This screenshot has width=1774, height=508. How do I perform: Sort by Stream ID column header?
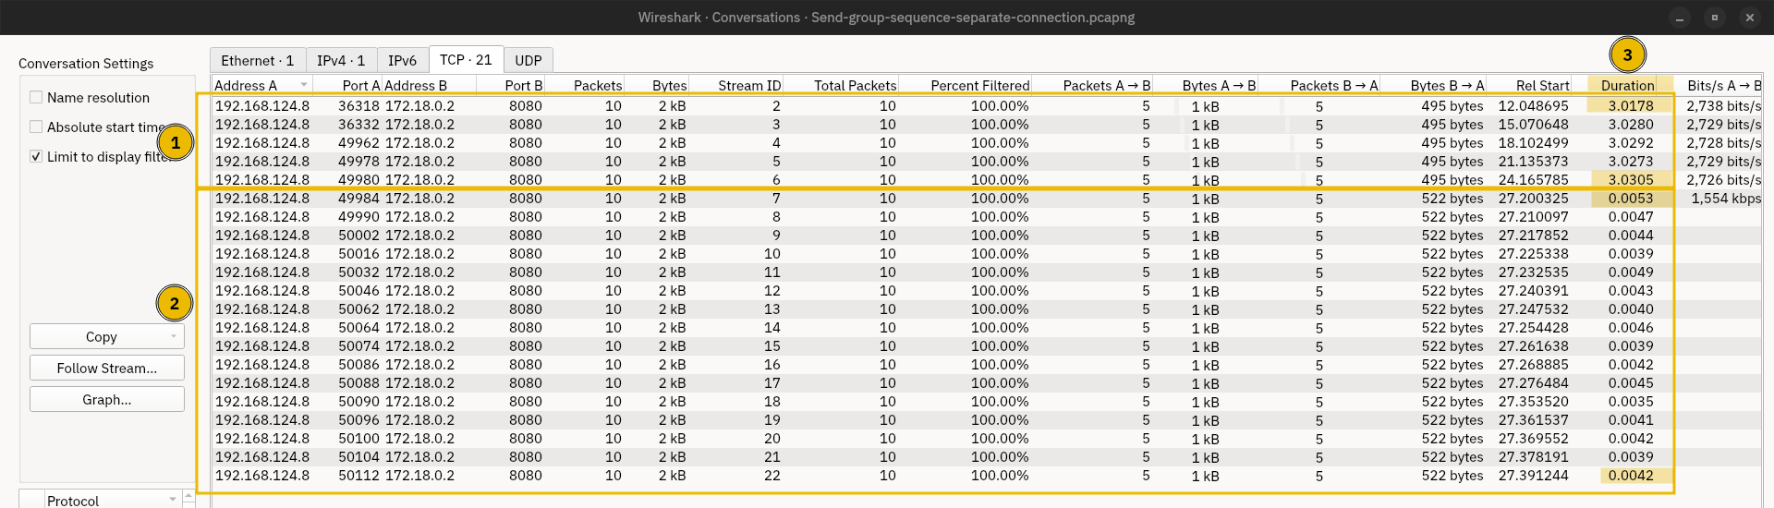point(735,85)
